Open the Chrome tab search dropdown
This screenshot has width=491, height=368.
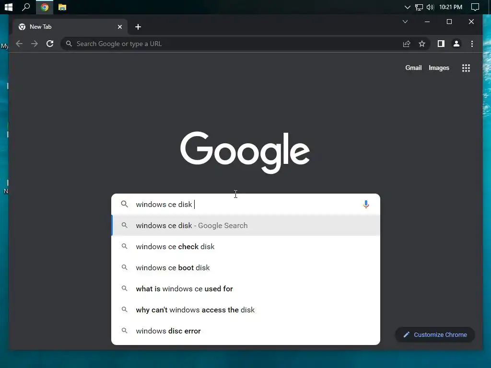pos(405,22)
